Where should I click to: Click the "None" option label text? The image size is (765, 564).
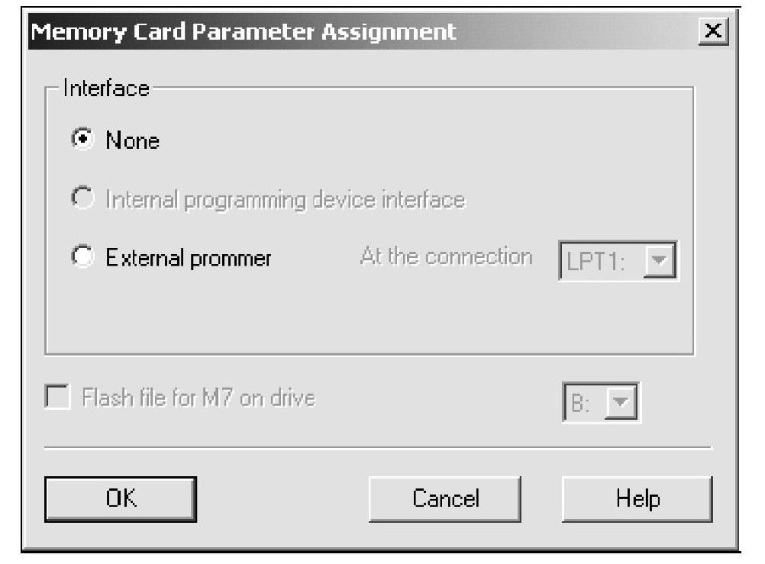[x=132, y=141]
